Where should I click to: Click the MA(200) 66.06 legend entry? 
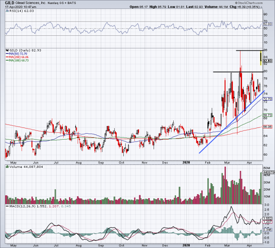(17, 57)
